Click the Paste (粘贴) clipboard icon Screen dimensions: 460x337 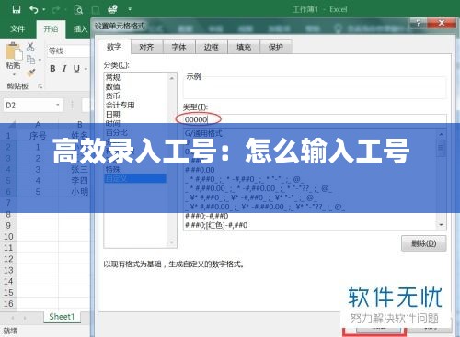(x=14, y=51)
